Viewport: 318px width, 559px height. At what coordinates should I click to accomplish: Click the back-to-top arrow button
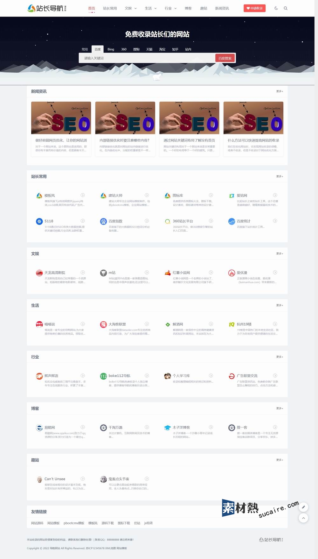click(x=303, y=518)
